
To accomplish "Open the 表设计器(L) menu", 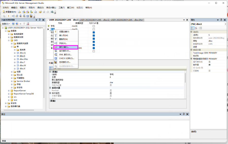I will click(x=51, y=8).
